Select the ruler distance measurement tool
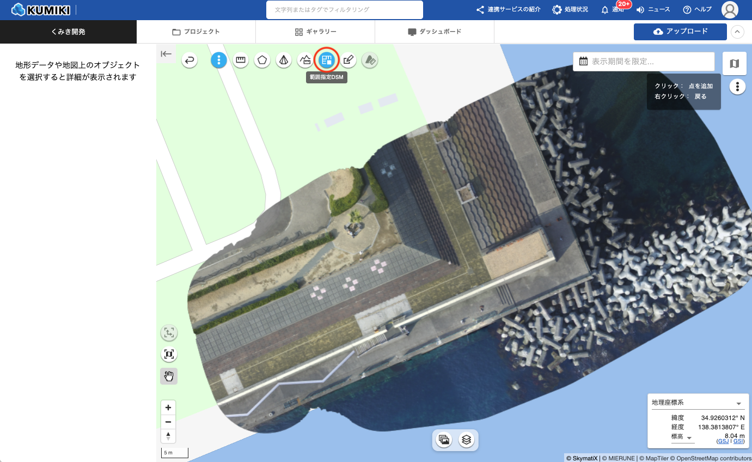Screen dimensions: 752x462 (241, 60)
